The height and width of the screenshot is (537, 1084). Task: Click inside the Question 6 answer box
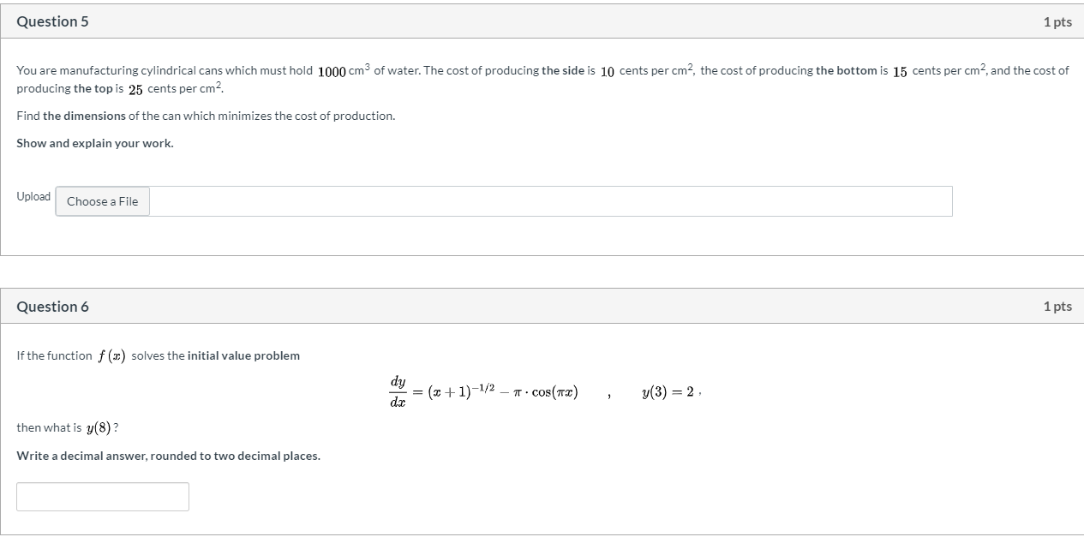coord(103,496)
